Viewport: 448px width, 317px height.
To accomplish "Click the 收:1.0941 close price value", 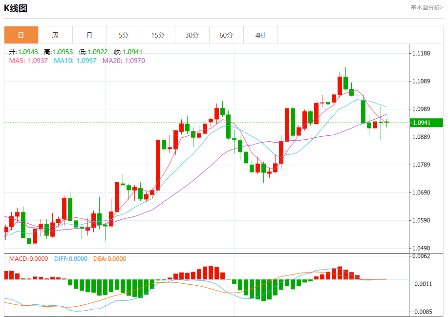I will 128,52.
